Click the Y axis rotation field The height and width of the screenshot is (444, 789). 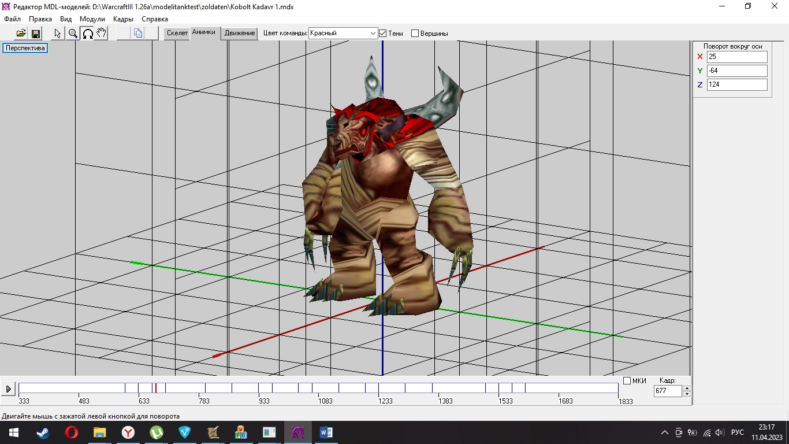coord(737,71)
